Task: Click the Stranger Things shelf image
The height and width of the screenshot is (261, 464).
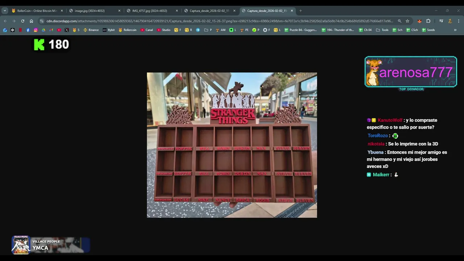Action: click(x=232, y=145)
